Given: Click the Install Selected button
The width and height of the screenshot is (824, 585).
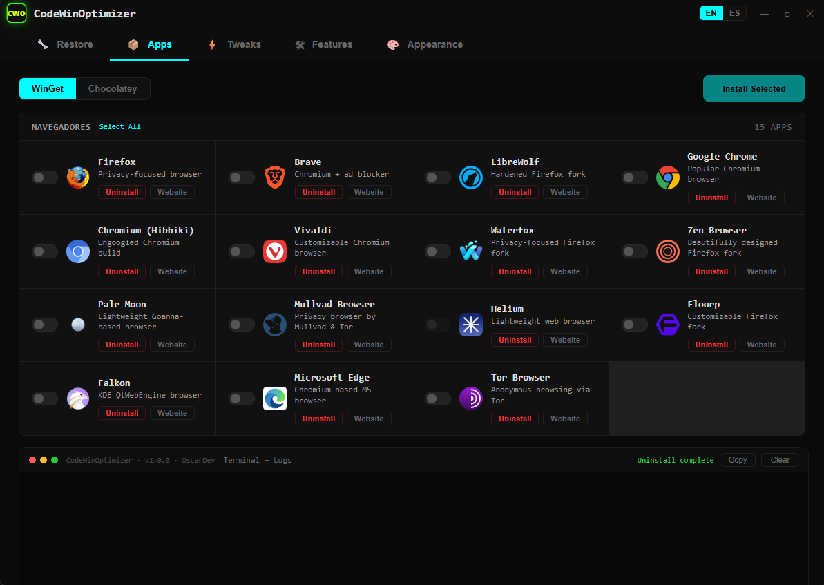Looking at the screenshot, I should 754,89.
